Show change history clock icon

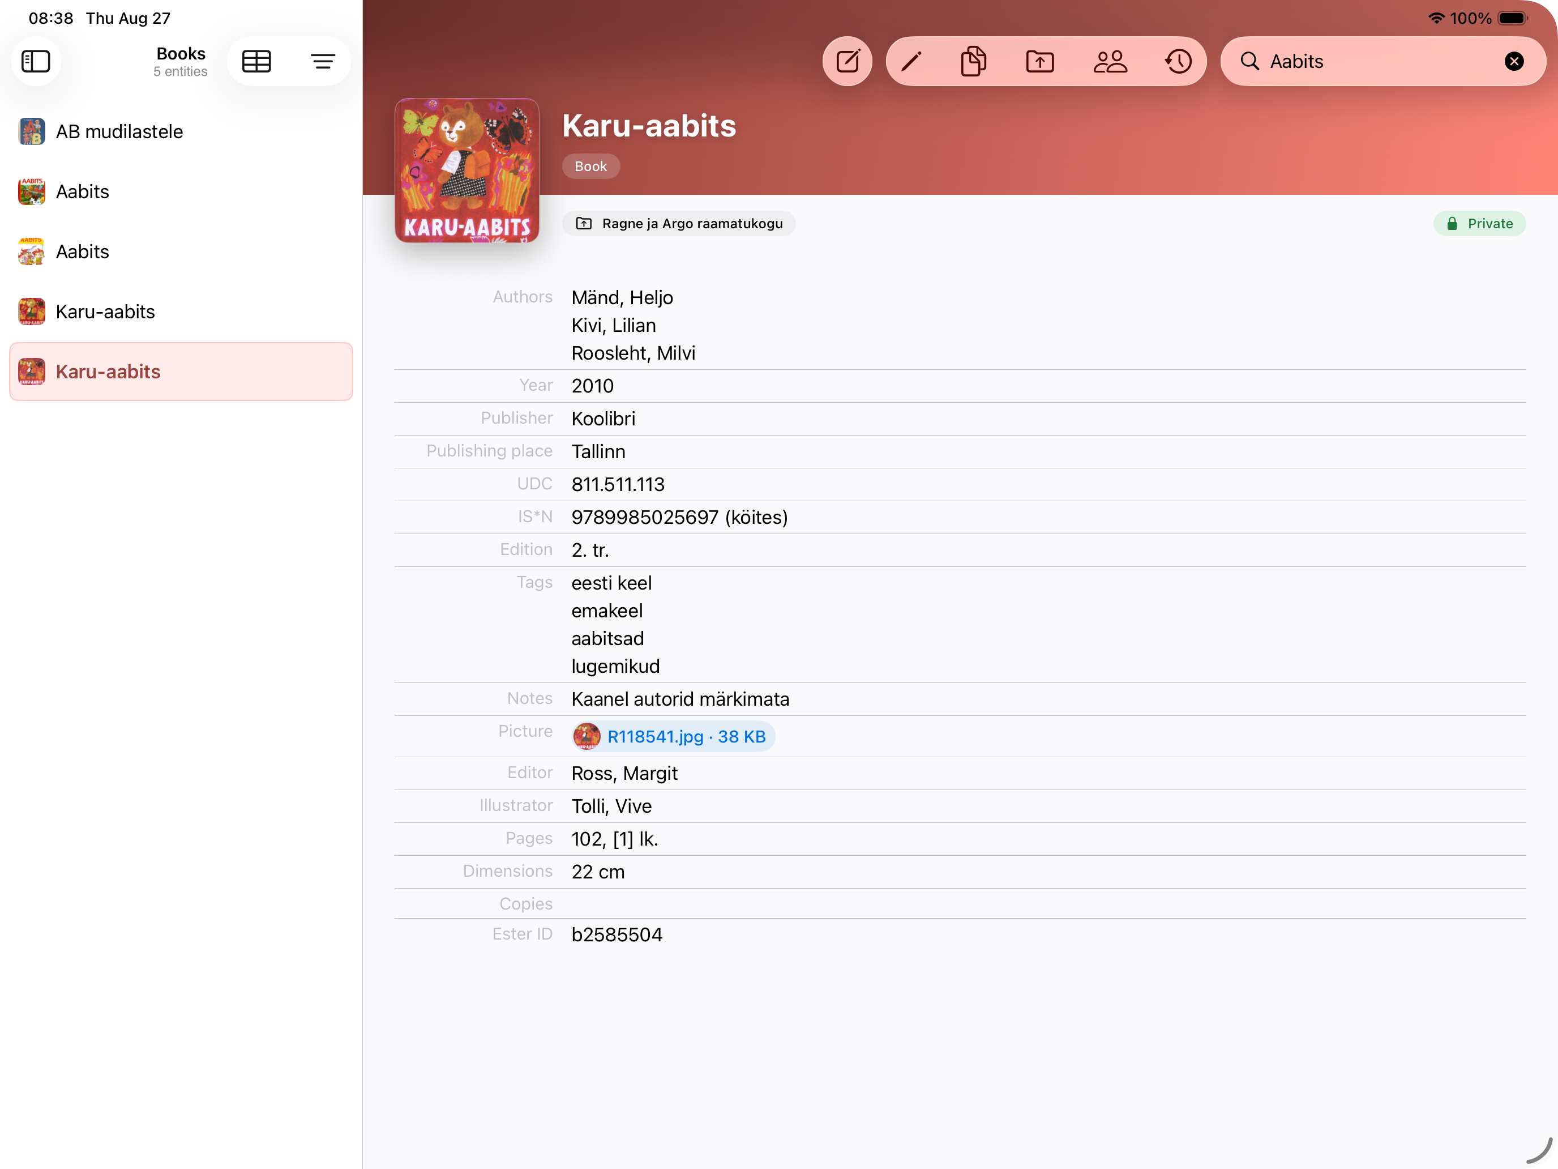[x=1178, y=61]
